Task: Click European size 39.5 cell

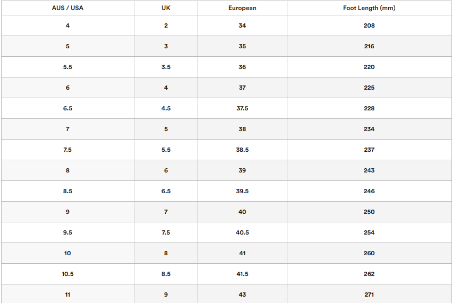Action: click(242, 191)
